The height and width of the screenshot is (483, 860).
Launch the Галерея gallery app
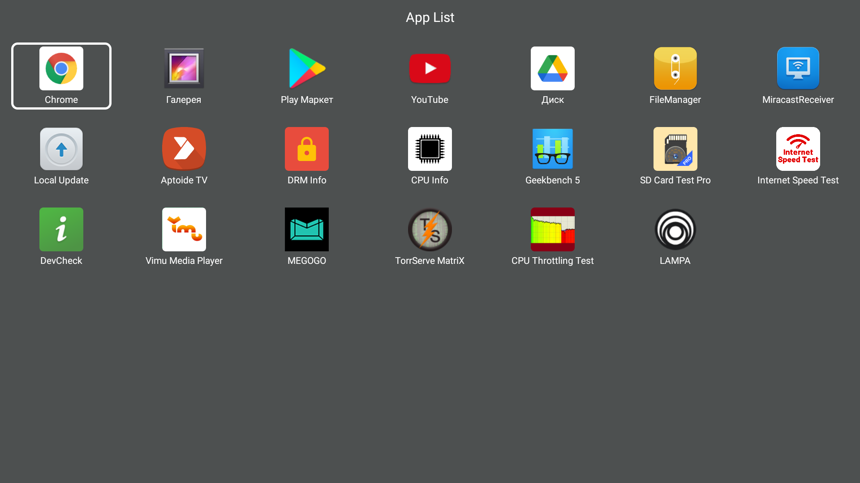point(184,69)
